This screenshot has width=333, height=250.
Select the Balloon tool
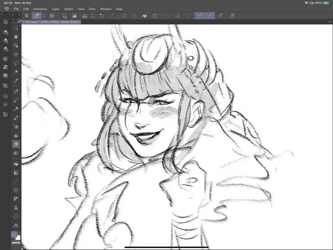pyautogui.click(x=16, y=217)
